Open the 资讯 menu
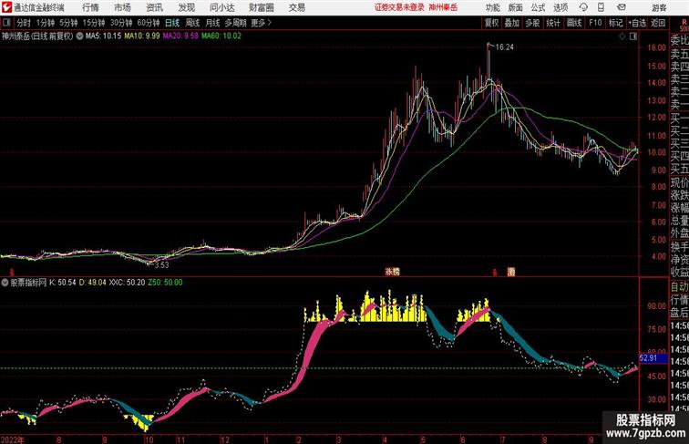The width and height of the screenshot is (689, 444). click(x=154, y=7)
